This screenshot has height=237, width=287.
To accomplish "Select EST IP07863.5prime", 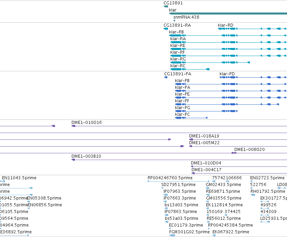I will 181,212.
